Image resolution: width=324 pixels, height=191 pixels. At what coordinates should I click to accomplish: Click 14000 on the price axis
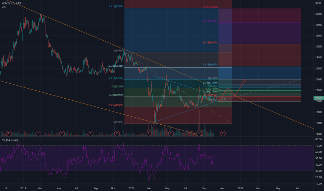[x=319, y=134]
